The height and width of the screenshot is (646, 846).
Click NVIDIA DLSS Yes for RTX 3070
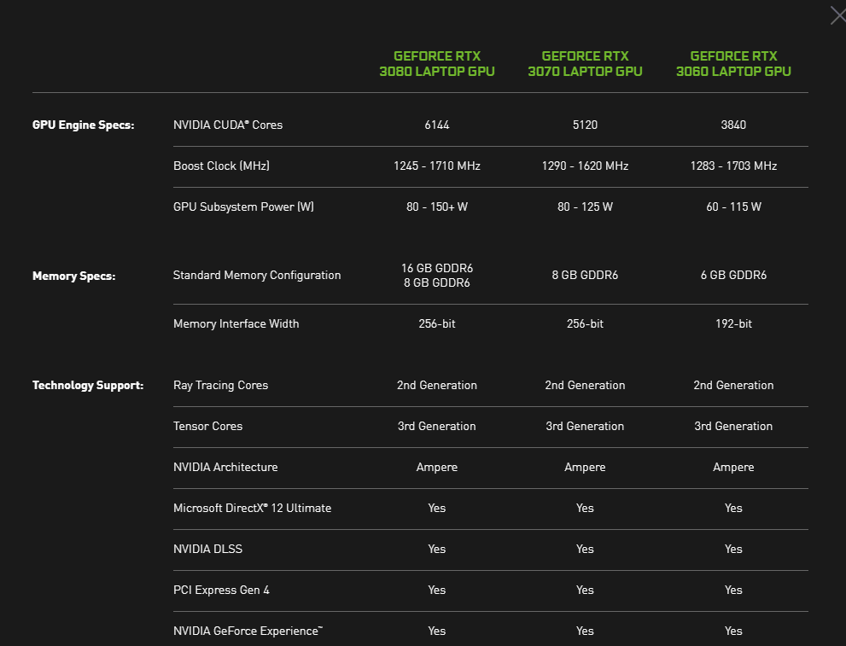click(585, 549)
